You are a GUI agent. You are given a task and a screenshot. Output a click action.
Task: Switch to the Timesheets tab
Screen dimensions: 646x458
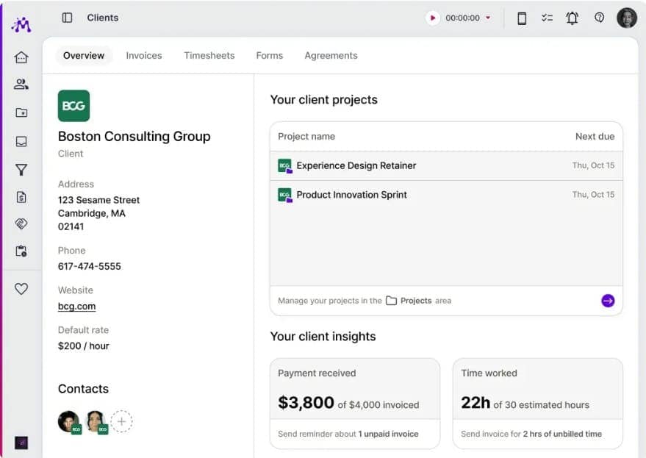point(209,56)
